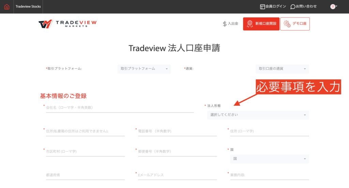The height and width of the screenshot is (188, 349).
Task: Open the Tradeview Stocks tab
Action: 28,7
